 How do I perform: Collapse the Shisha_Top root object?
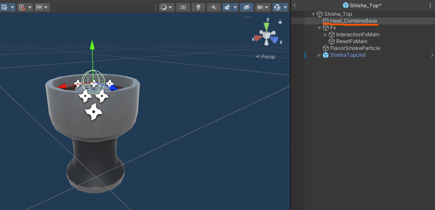click(x=313, y=14)
